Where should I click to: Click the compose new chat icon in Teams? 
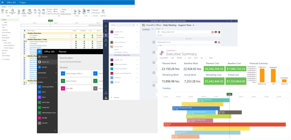tap(137, 25)
